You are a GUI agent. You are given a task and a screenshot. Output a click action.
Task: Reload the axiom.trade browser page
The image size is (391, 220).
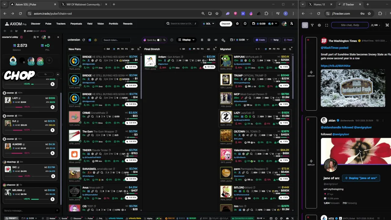coord(20,13)
